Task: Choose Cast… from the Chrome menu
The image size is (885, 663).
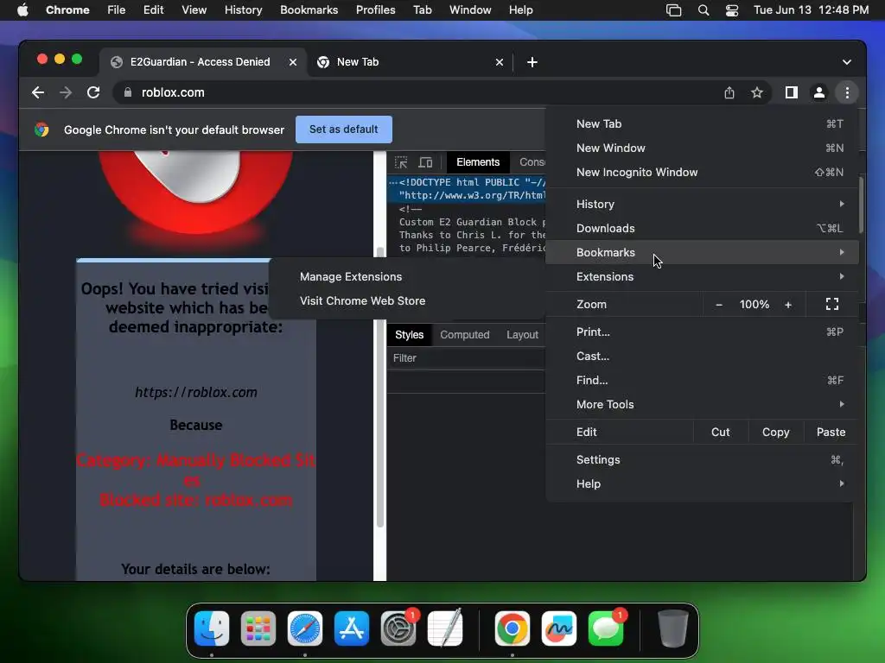Action: [702, 357]
